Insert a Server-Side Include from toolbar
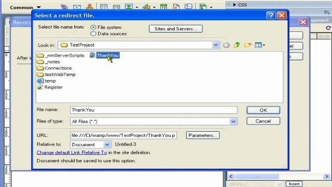 pos(176,7)
